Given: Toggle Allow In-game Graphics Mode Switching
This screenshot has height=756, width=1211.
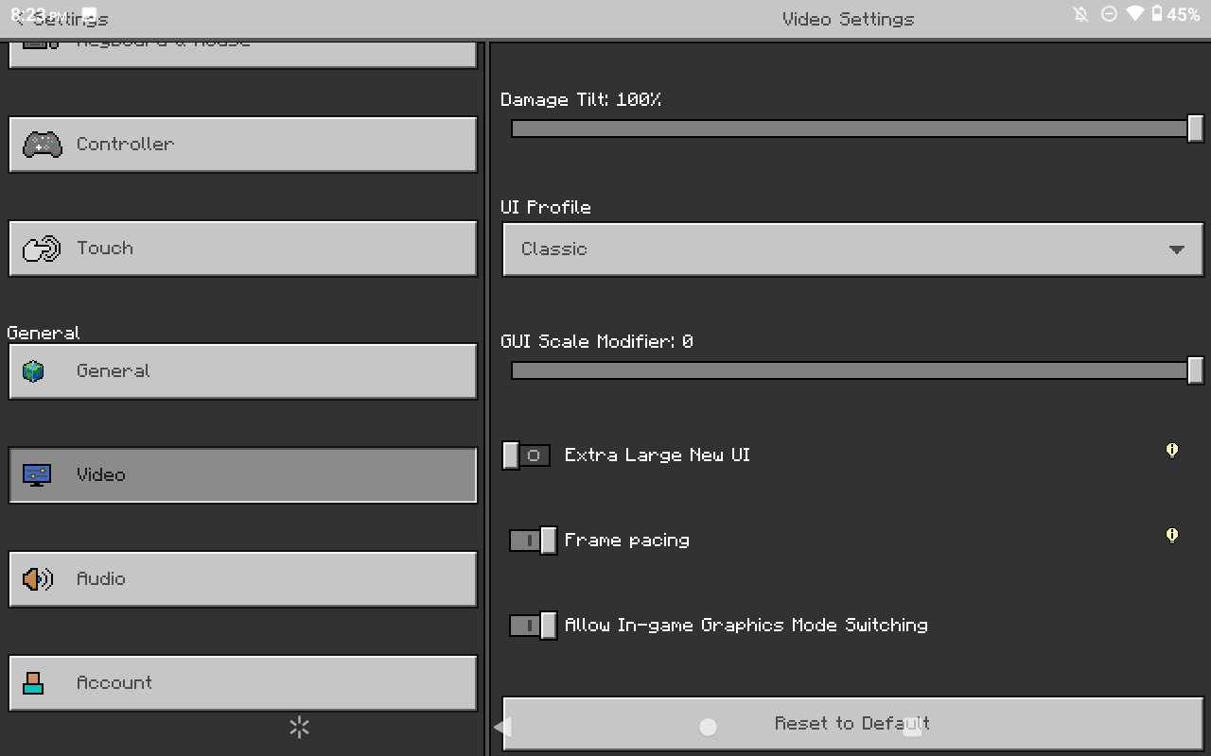Looking at the screenshot, I should tap(534, 626).
